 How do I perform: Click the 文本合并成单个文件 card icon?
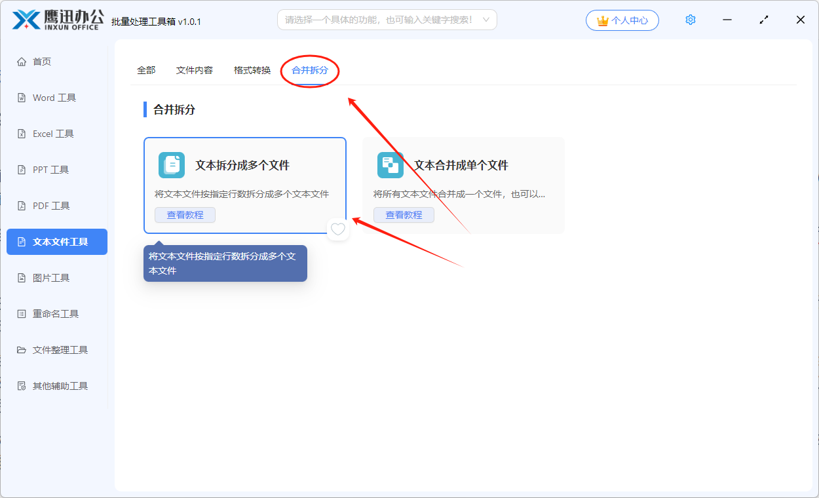click(390, 165)
